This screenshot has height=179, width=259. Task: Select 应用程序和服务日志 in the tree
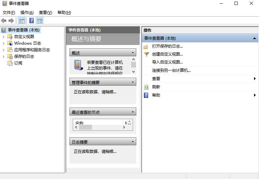(32, 50)
